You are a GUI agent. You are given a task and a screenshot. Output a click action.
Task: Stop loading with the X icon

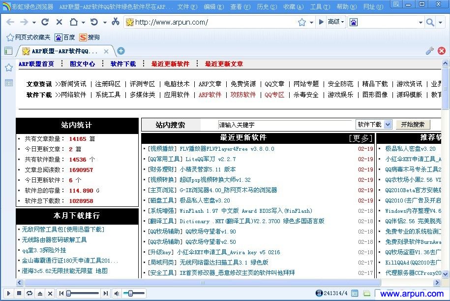click(x=60, y=22)
